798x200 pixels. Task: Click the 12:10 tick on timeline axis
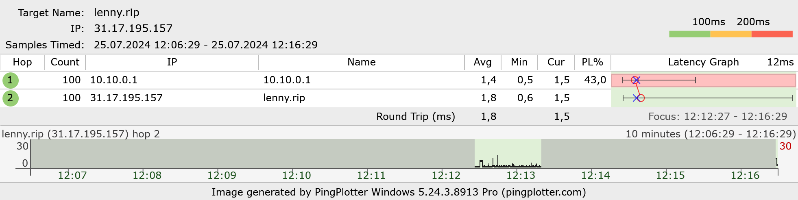point(297,176)
